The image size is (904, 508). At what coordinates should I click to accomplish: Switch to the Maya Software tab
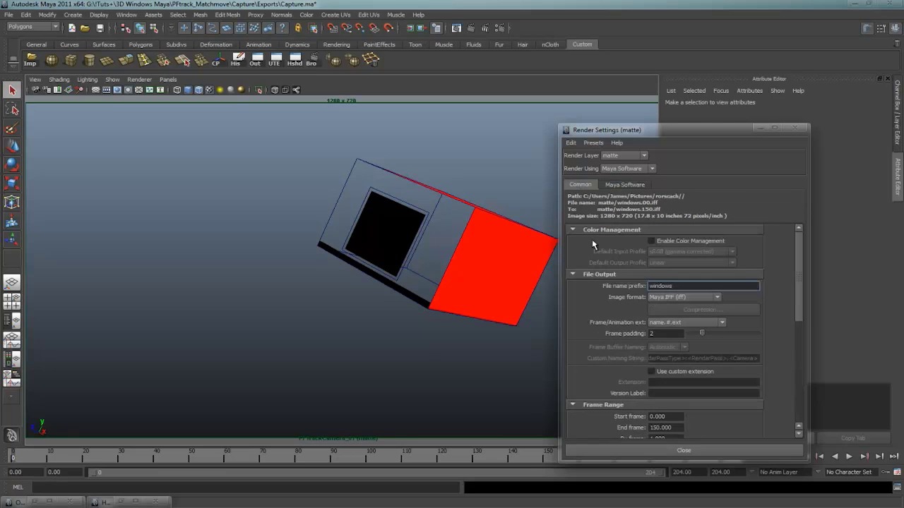pyautogui.click(x=624, y=184)
